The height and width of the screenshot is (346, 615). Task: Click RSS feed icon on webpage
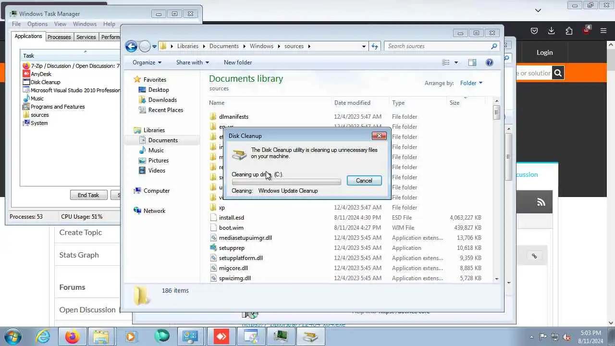coord(541,202)
